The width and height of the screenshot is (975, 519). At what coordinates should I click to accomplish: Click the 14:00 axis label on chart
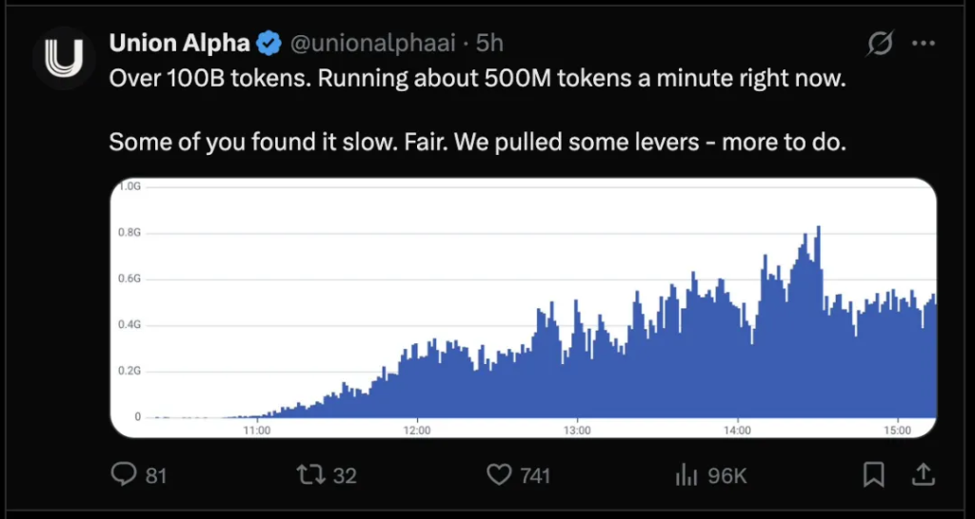pos(738,430)
